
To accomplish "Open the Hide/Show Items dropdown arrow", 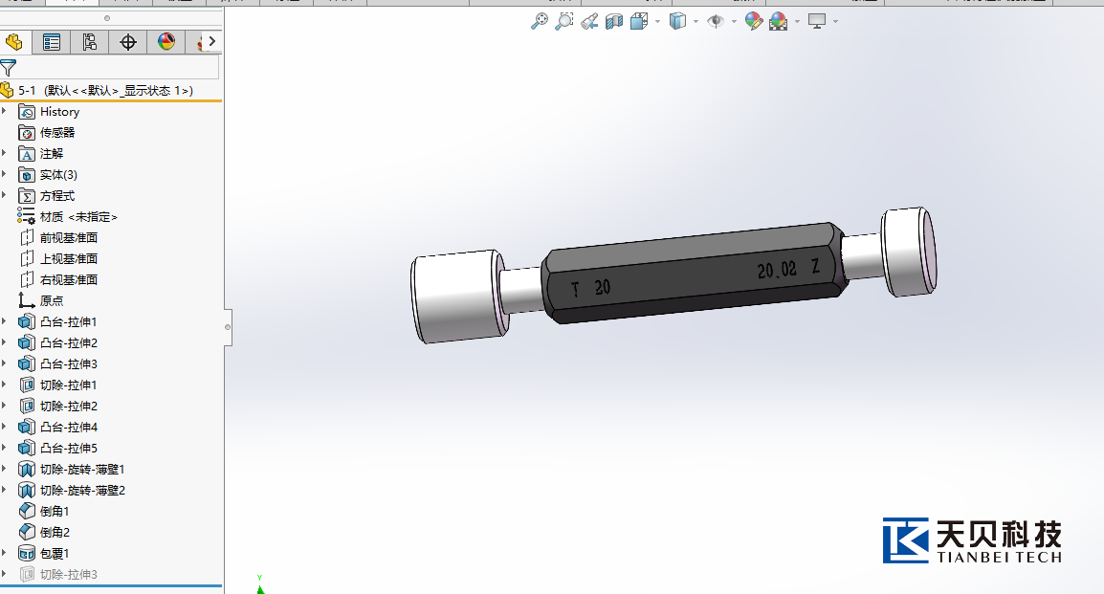I will [734, 21].
